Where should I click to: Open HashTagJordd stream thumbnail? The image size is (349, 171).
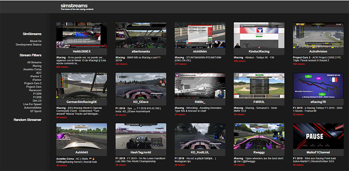(141, 136)
